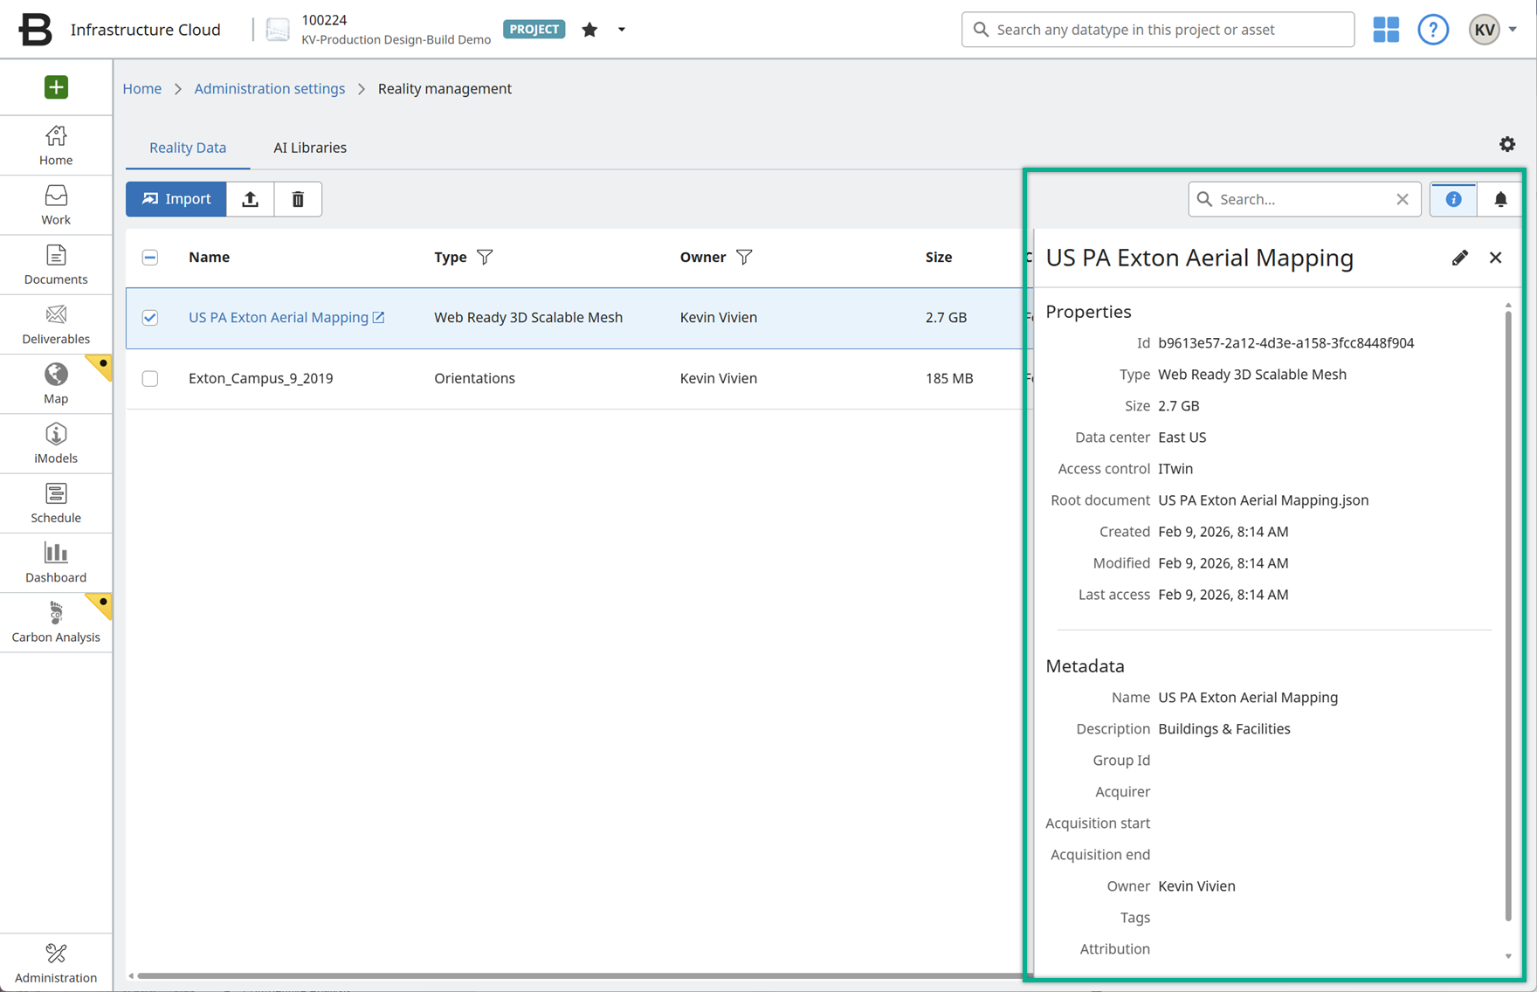Toggle the select-all header checkbox

[150, 258]
